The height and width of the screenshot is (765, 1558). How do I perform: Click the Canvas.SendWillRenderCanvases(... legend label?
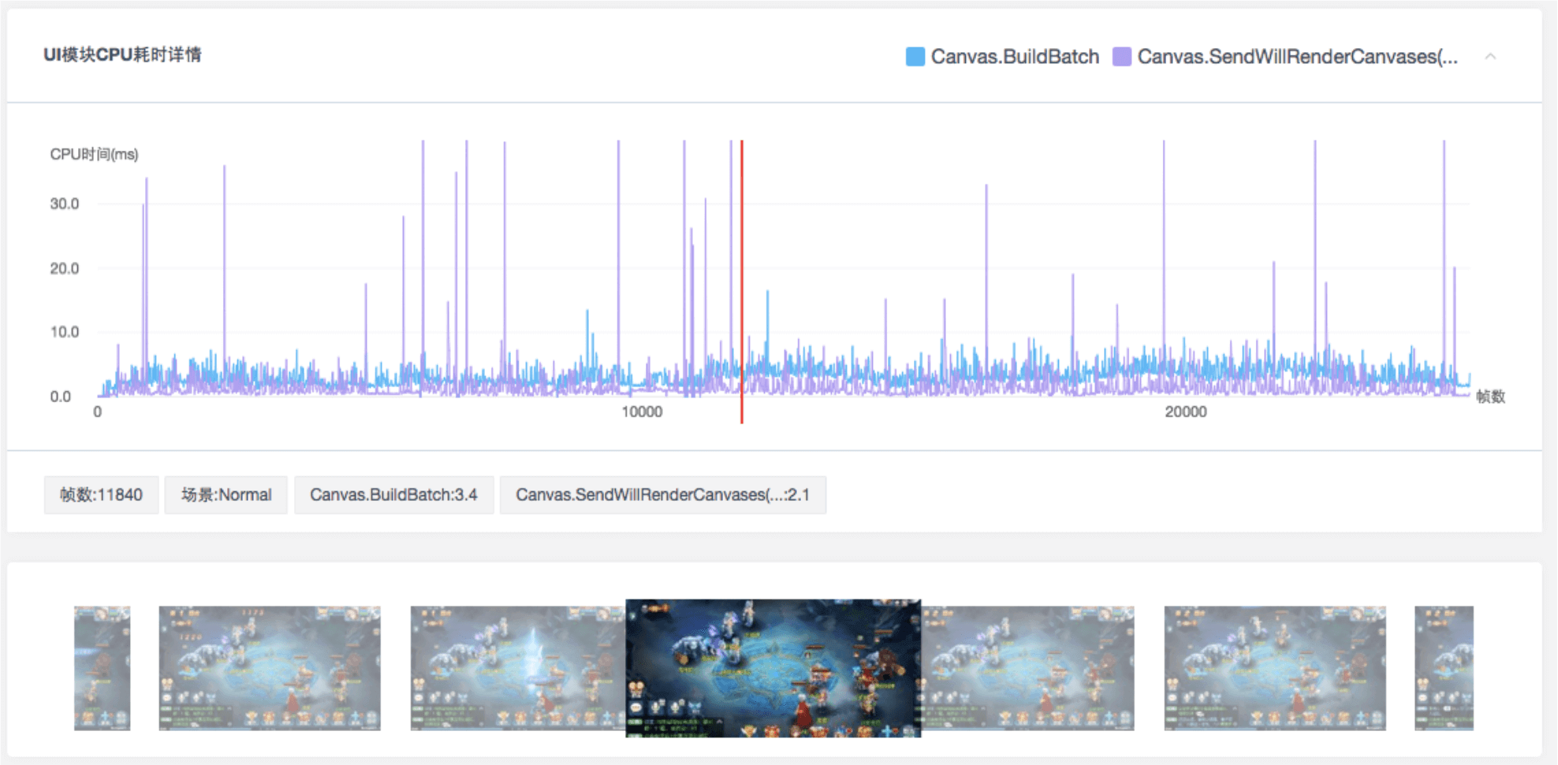1298,57
